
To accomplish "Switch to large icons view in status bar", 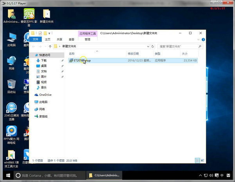I will pyautogui.click(x=202, y=160).
